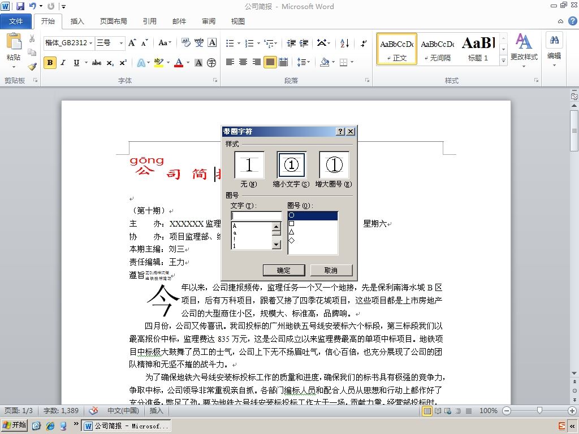
Task: Apply the red font color
Action: [x=179, y=63]
